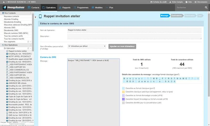Click the refresh icon next to Vos segments
This screenshot has height=126, width=210.
tap(28, 42)
